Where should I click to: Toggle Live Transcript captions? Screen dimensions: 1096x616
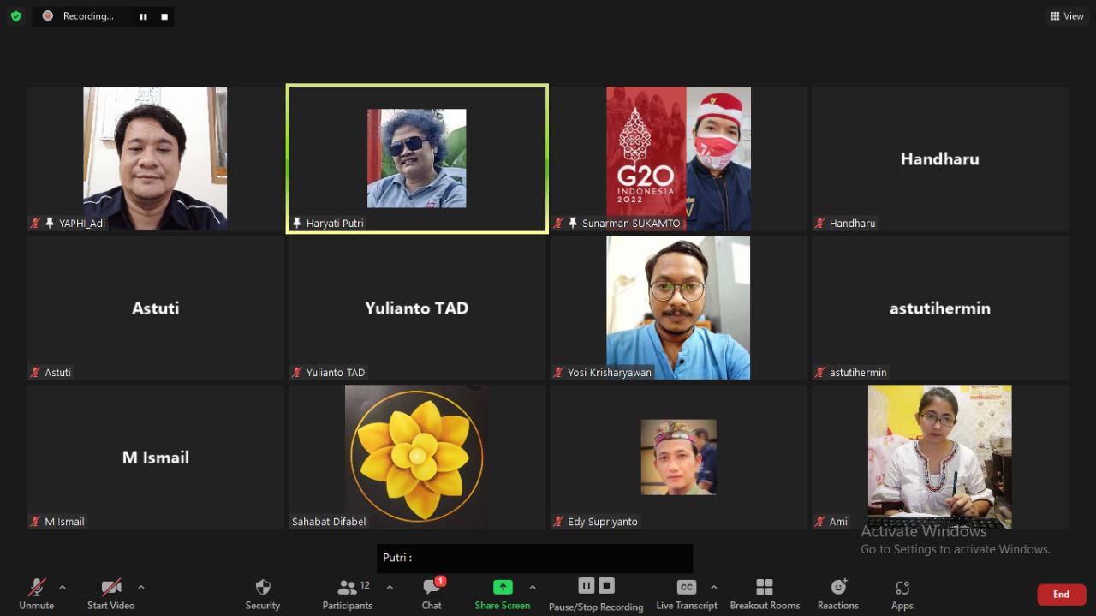687,594
